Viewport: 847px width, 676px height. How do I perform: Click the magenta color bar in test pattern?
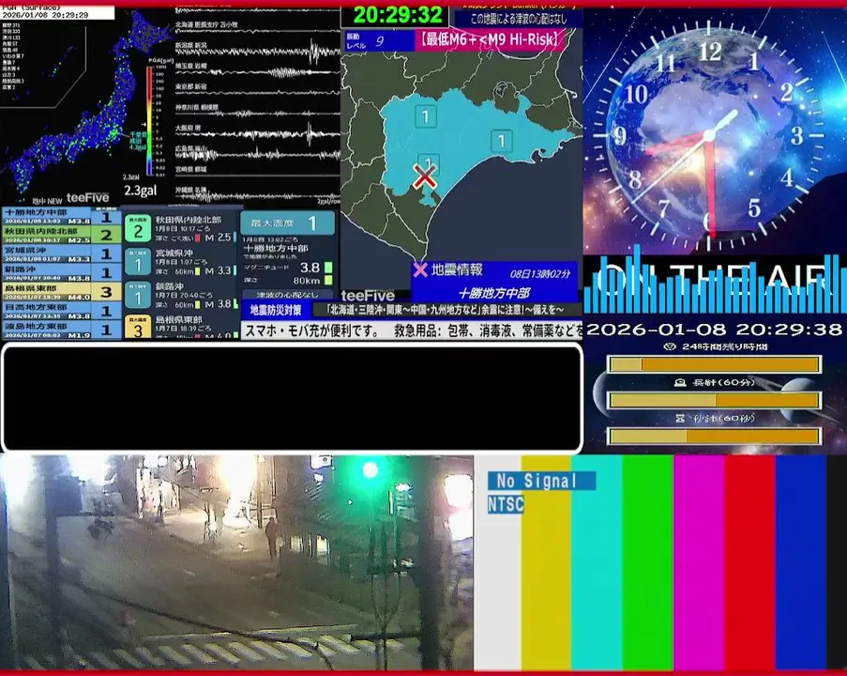pyautogui.click(x=699, y=562)
